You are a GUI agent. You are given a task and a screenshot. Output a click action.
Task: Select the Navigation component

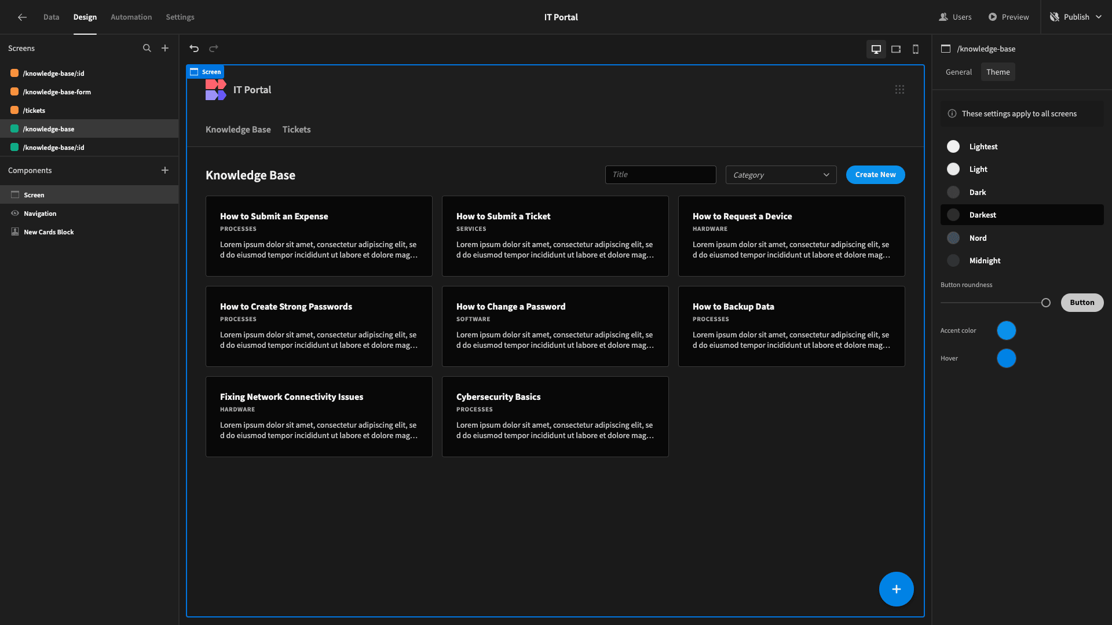click(89, 214)
